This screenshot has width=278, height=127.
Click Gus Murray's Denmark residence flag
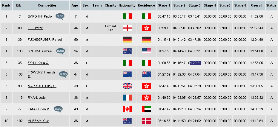coord(146,121)
